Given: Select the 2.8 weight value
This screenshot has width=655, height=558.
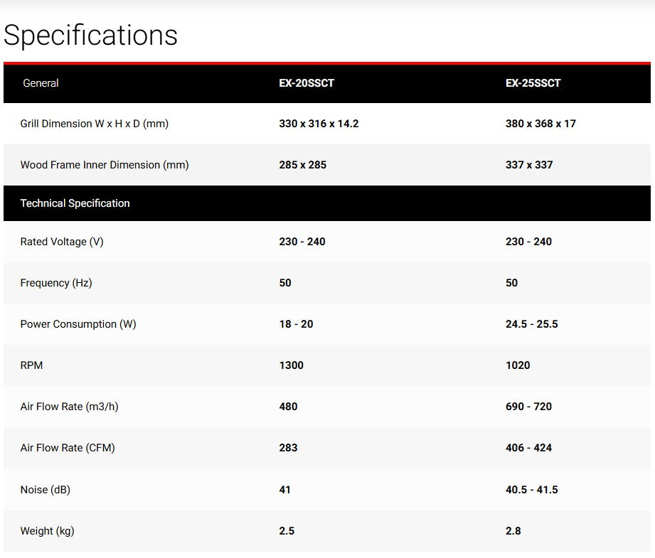Looking at the screenshot, I should (x=513, y=531).
